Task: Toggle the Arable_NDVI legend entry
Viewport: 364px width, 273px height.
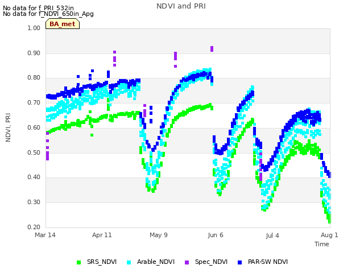Action: point(151,262)
